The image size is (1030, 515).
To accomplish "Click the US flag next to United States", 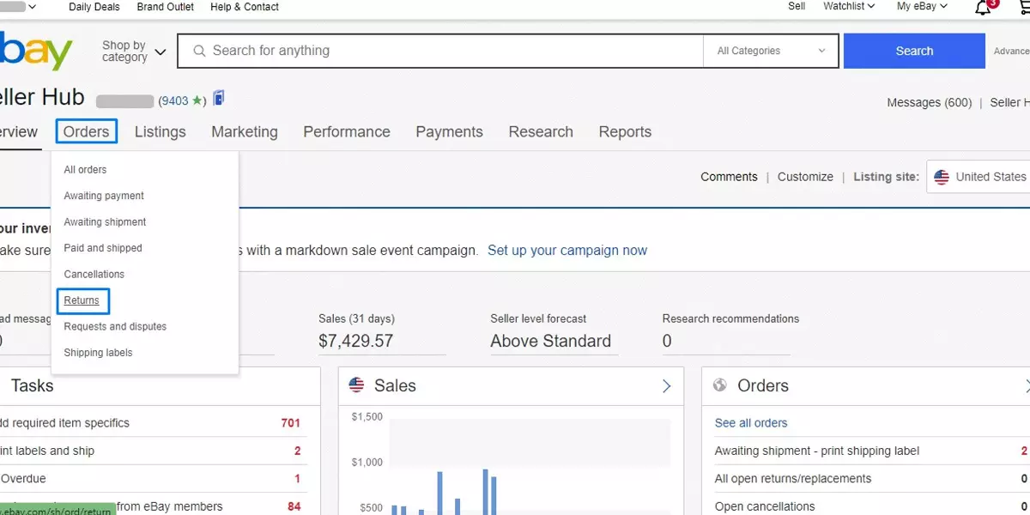I will pos(942,177).
